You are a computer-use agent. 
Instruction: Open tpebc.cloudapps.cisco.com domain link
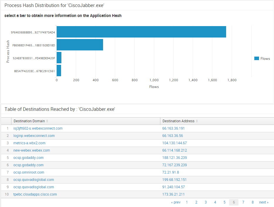point(35,194)
